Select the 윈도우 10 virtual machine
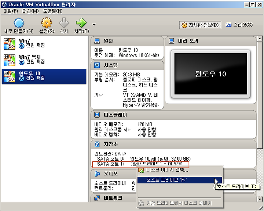 tap(44, 76)
